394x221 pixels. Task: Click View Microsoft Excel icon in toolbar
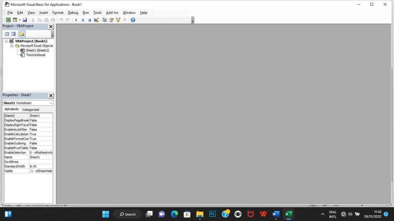pyautogui.click(x=8, y=20)
